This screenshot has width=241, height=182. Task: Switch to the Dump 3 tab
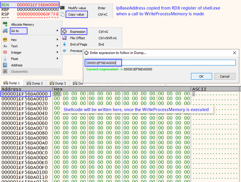click(58, 83)
